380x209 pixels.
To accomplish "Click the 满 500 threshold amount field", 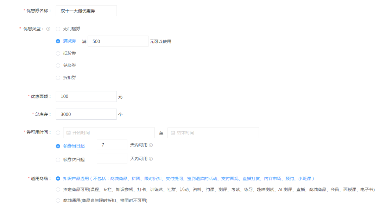I will coord(118,41).
